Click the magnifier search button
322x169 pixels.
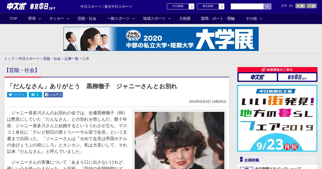pyautogui.click(x=267, y=6)
